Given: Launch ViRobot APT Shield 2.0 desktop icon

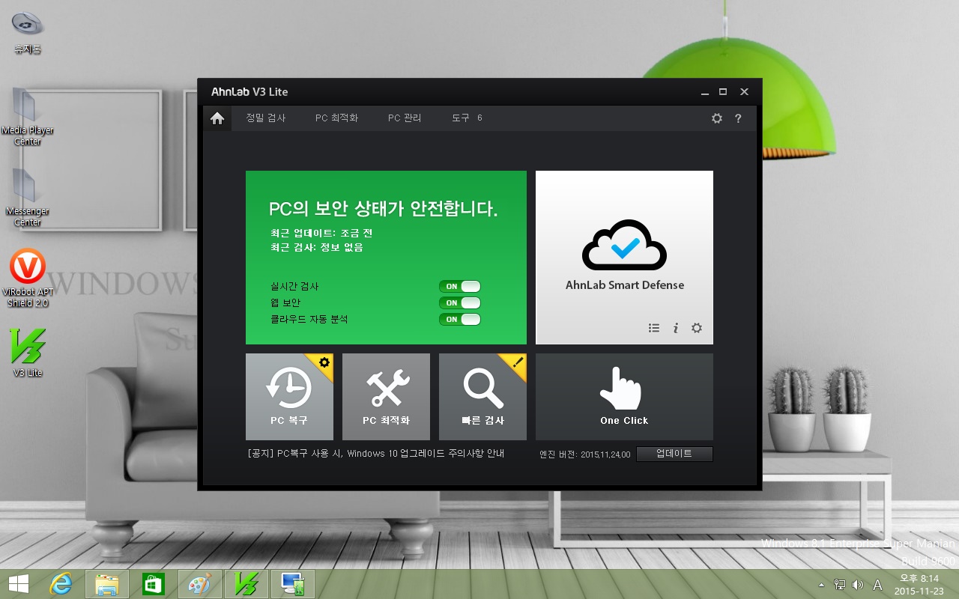Looking at the screenshot, I should [28, 279].
